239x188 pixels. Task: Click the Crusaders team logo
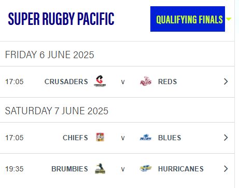[x=100, y=81]
